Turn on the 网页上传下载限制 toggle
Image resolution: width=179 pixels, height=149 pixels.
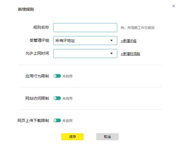(x=57, y=120)
